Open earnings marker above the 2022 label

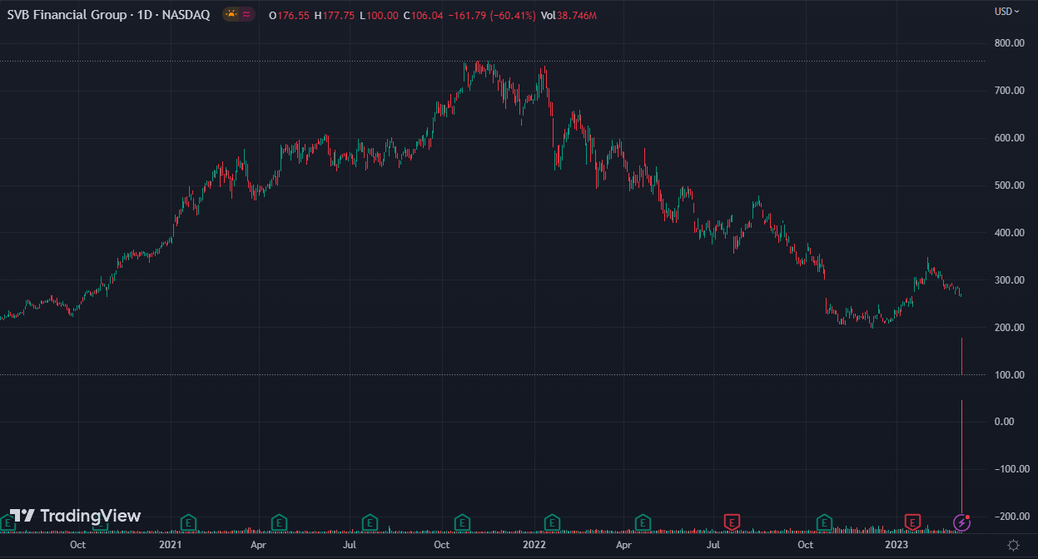pos(552,522)
